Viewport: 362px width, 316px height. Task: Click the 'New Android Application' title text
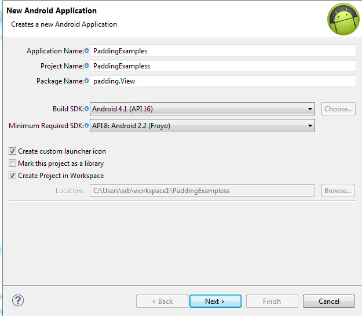[52, 10]
